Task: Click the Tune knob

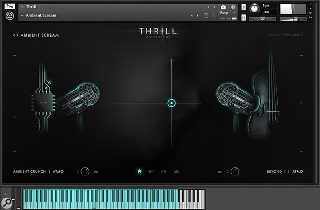Action: [254, 9]
